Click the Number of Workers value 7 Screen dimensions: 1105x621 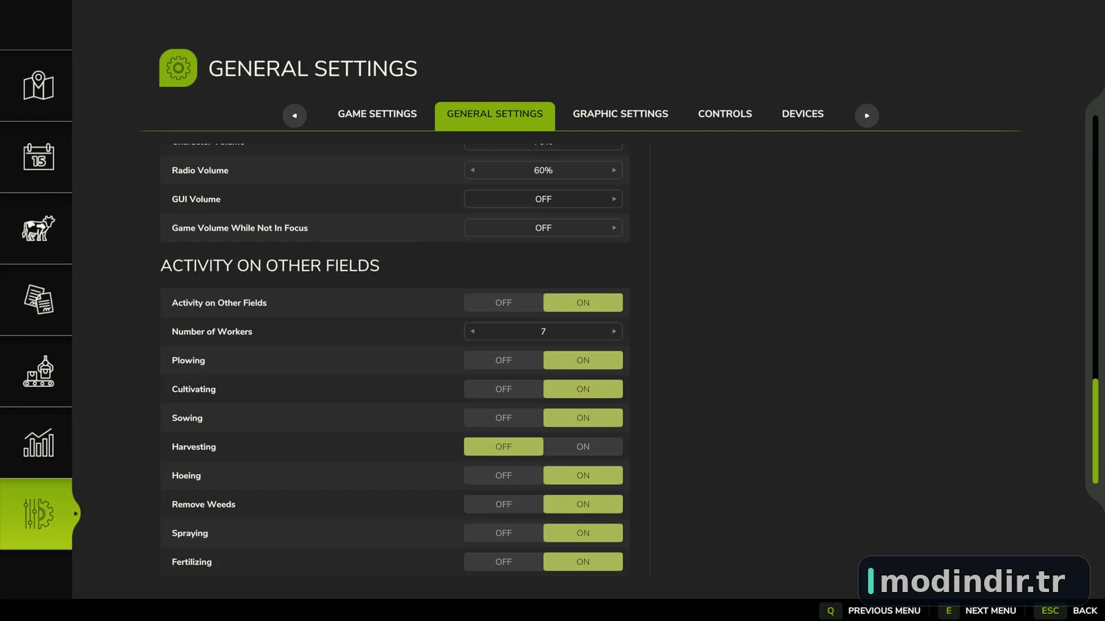tap(544, 332)
